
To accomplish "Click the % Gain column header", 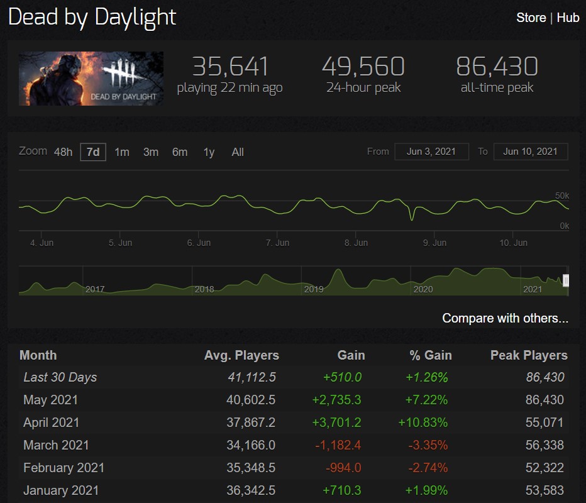I will [430, 355].
